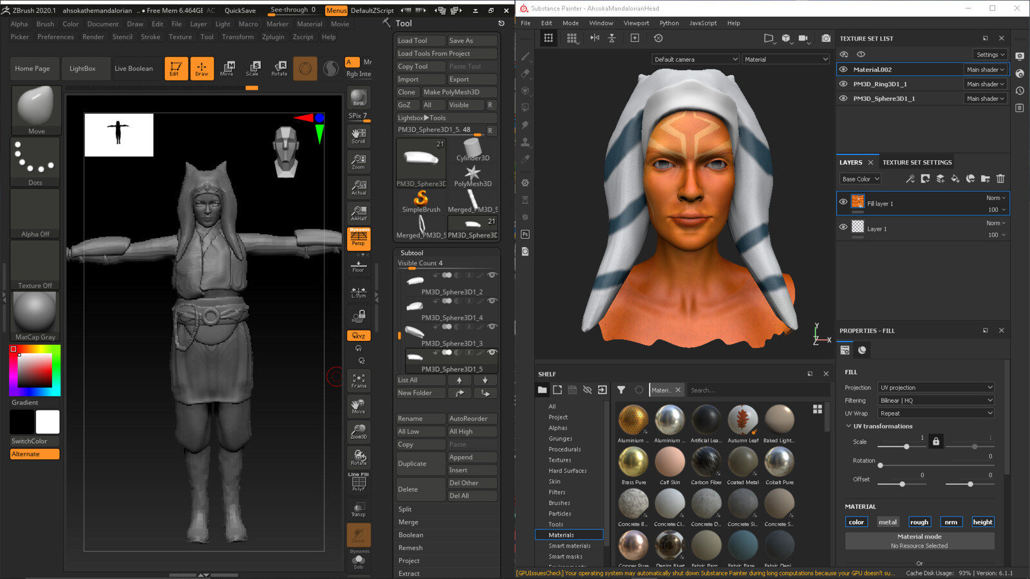Image resolution: width=1030 pixels, height=579 pixels.
Task: Click the Load Tool button in ZBrush
Action: [420, 41]
